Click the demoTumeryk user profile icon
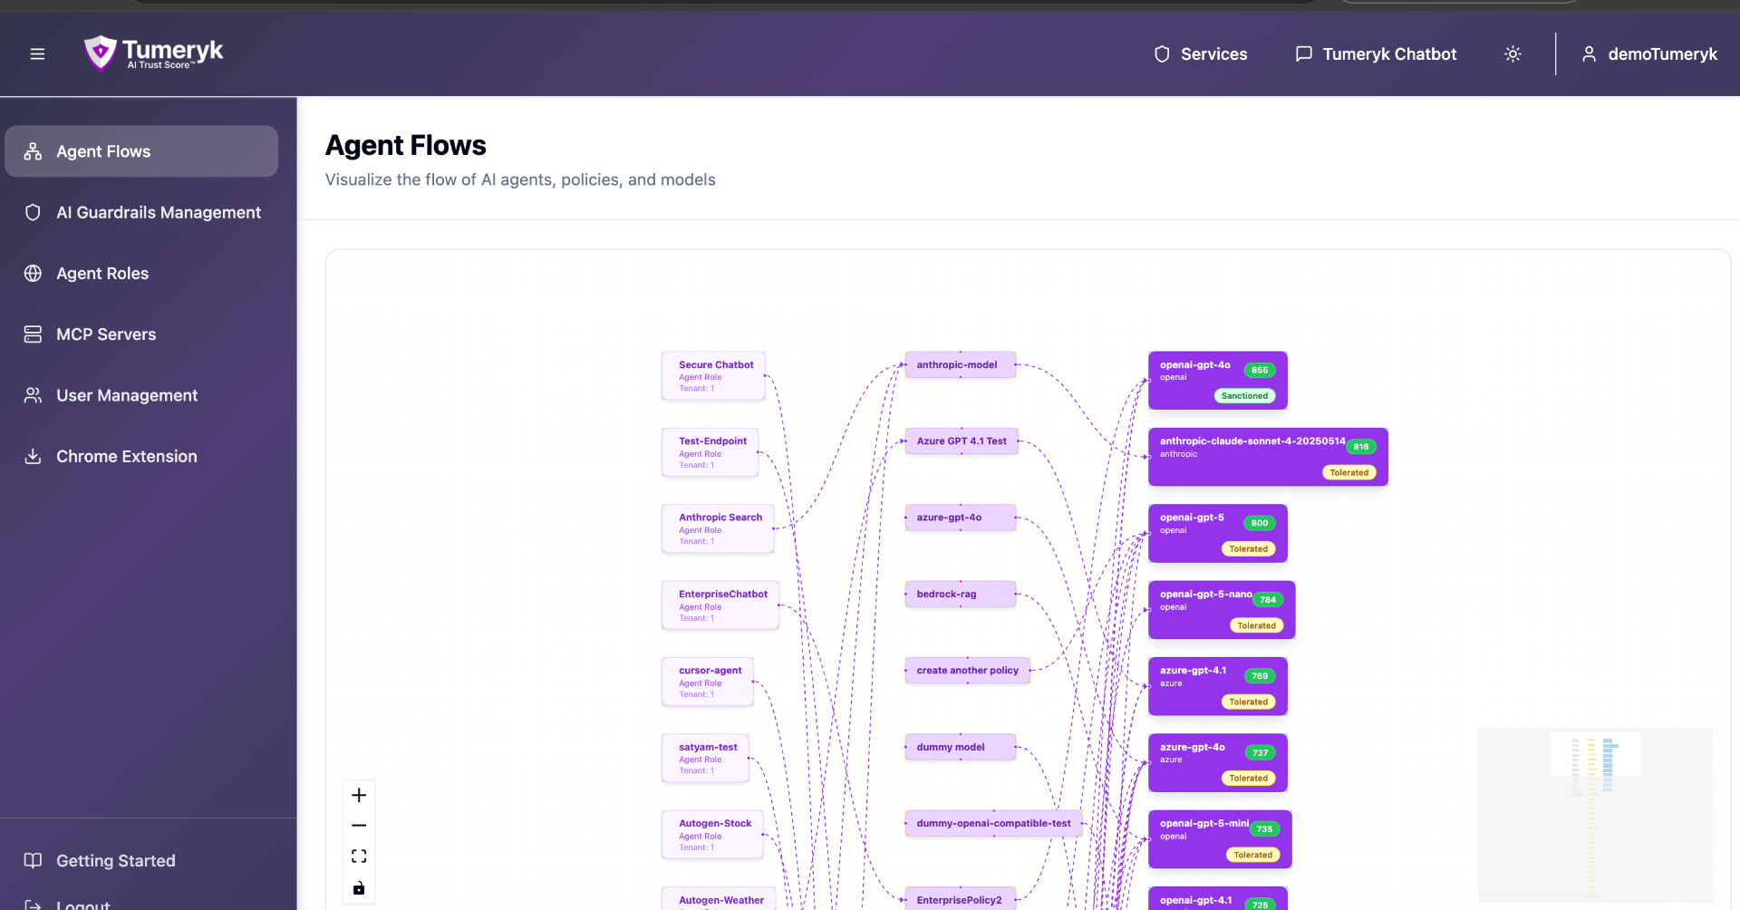 (1589, 54)
